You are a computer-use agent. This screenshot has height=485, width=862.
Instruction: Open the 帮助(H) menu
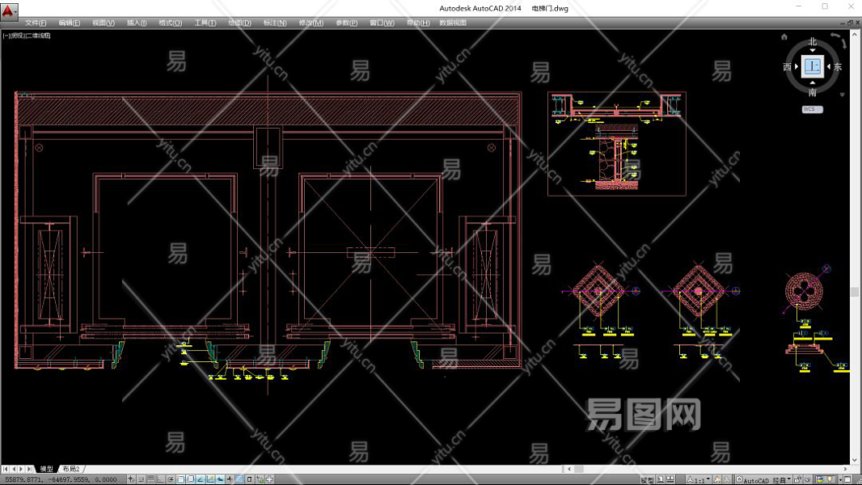(x=418, y=23)
